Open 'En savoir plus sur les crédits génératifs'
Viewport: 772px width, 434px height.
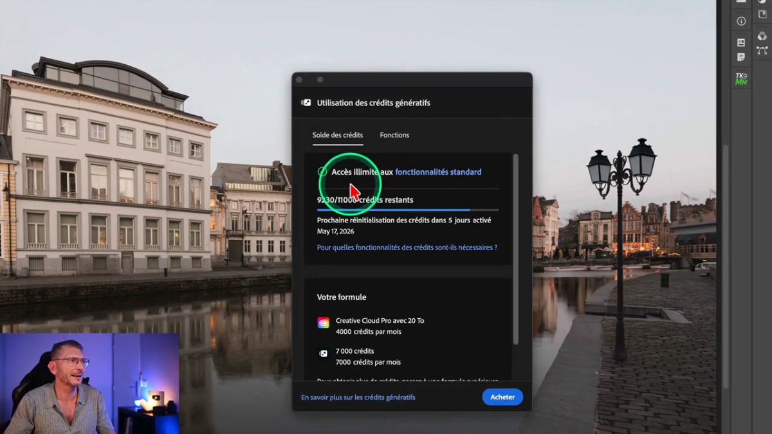(x=358, y=397)
